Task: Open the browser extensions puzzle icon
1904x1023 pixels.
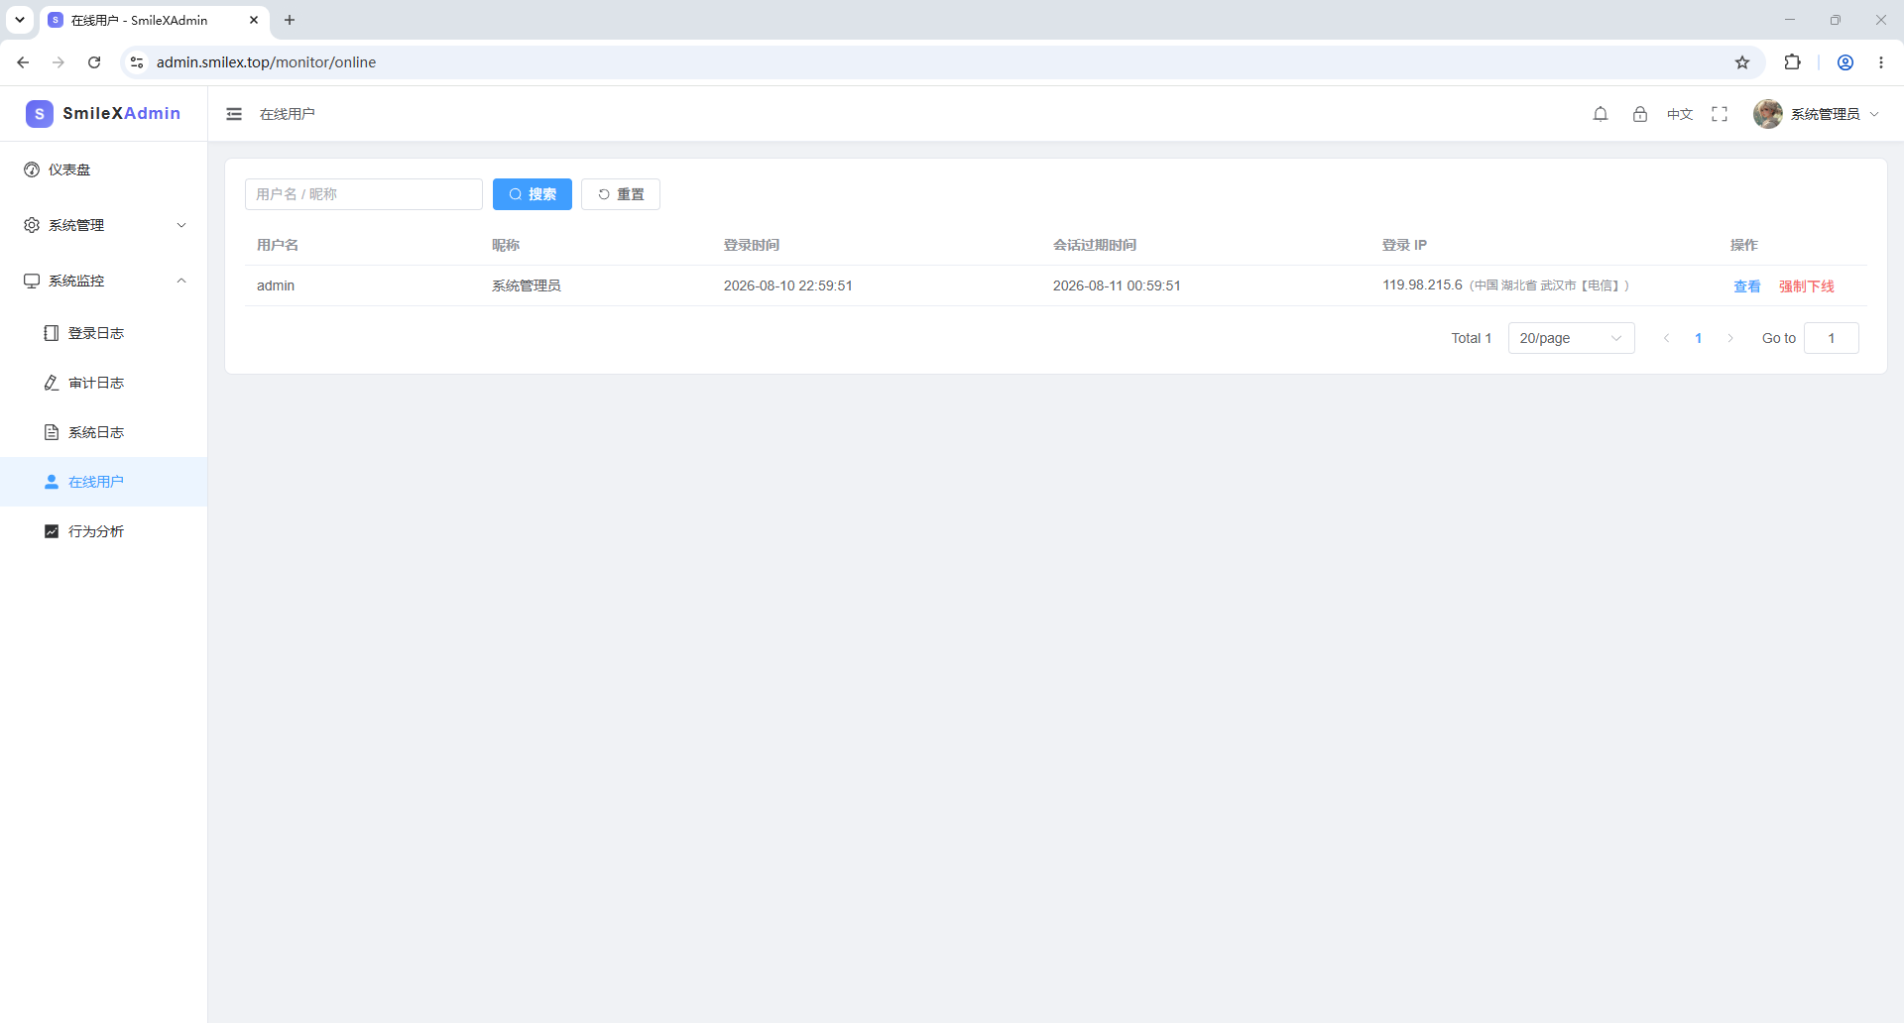Action: (1792, 62)
